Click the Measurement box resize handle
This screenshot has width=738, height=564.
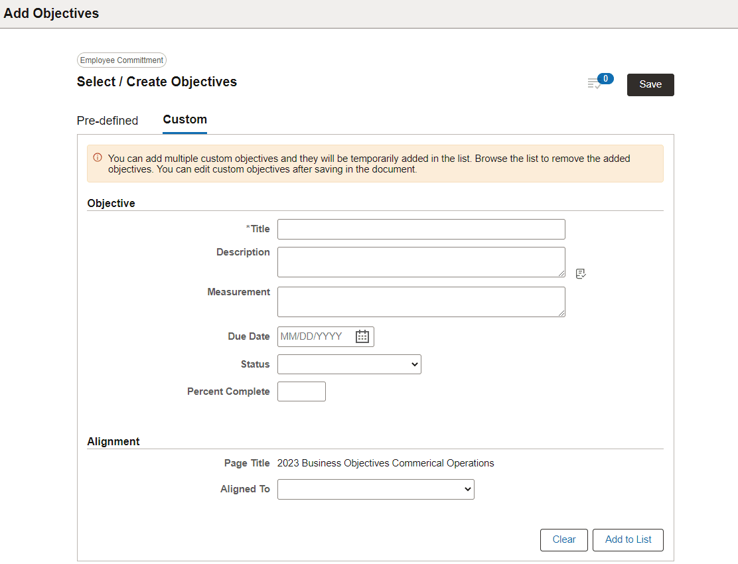pyautogui.click(x=561, y=313)
